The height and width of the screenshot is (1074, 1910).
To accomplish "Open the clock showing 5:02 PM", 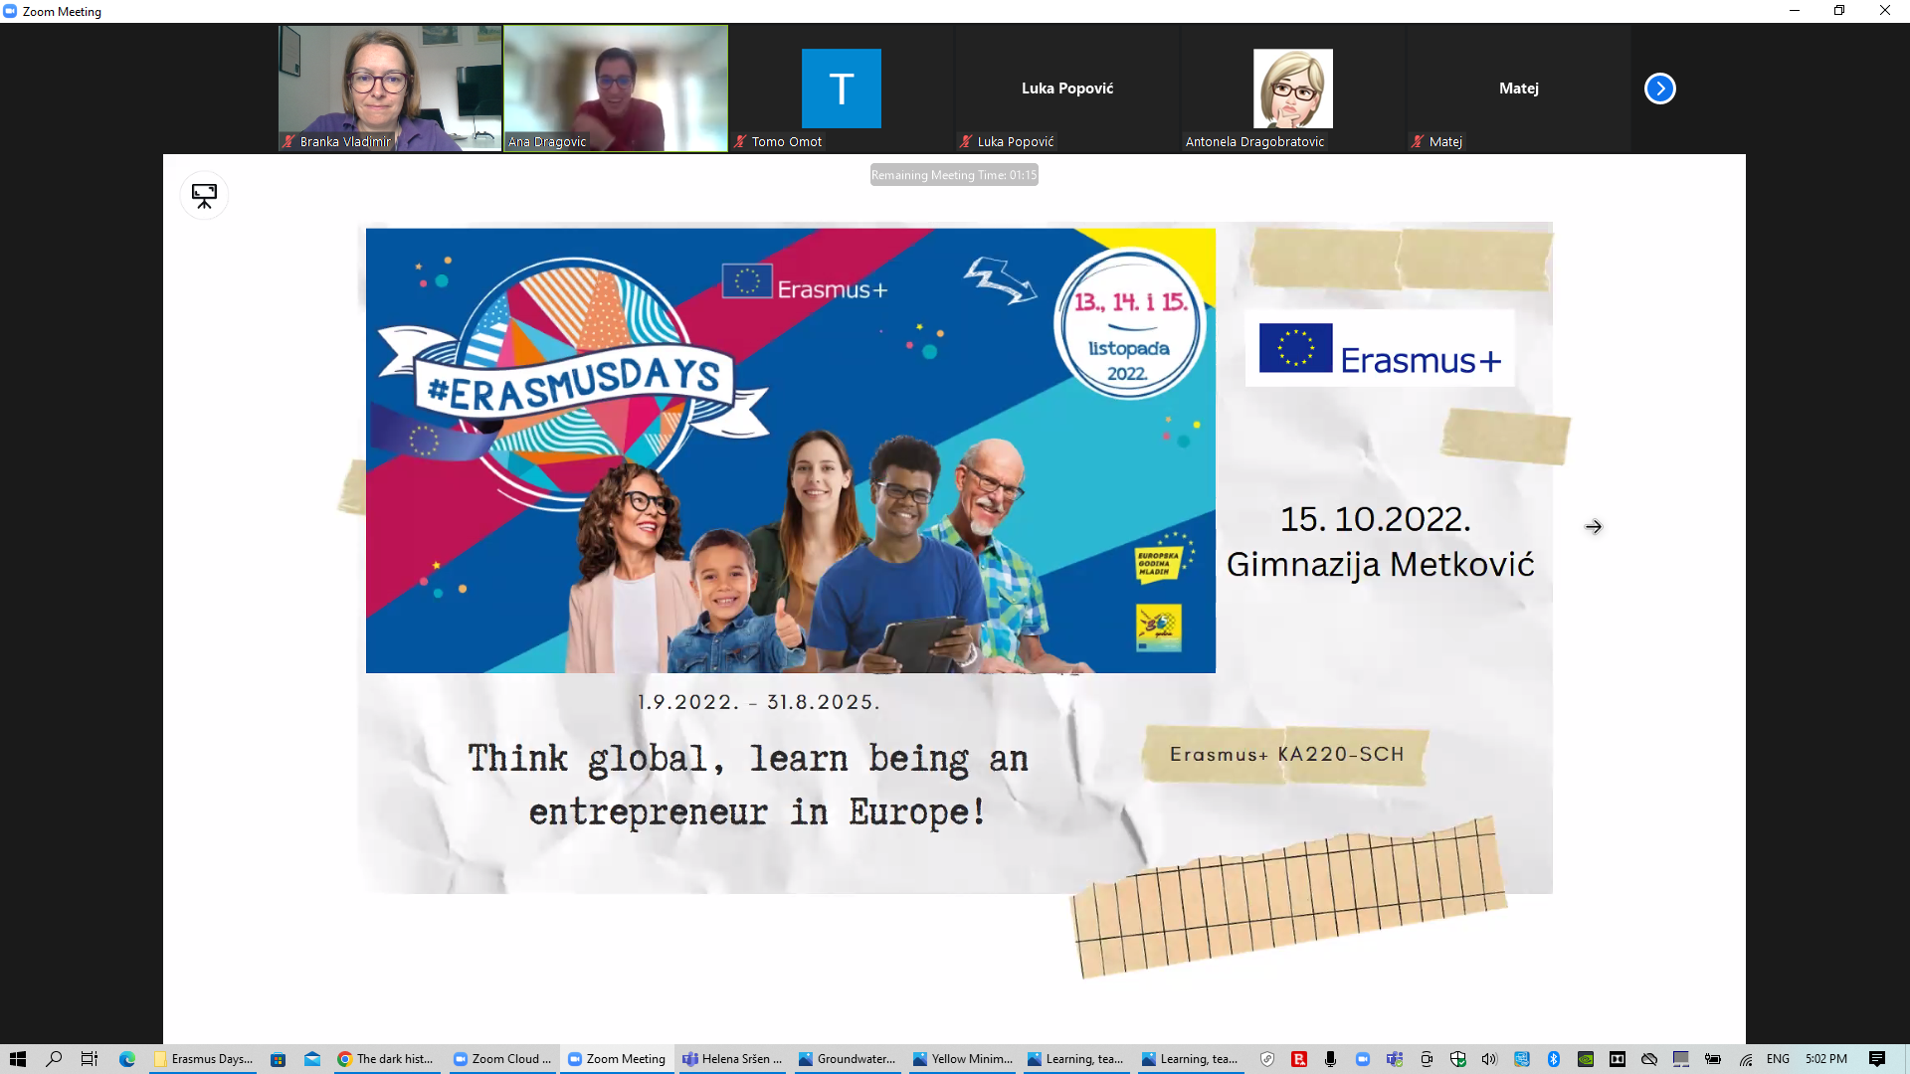I will click(x=1826, y=1059).
